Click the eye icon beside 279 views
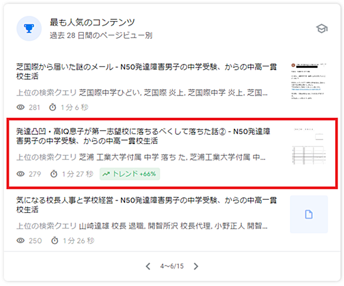 pyautogui.click(x=21, y=174)
